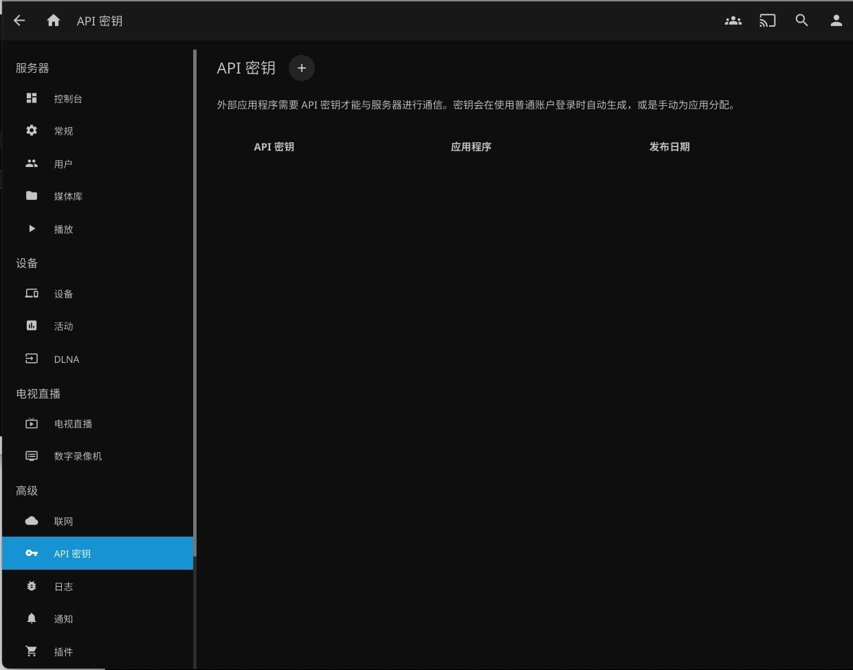Click the 插件 shopping cart icon

coord(32,651)
